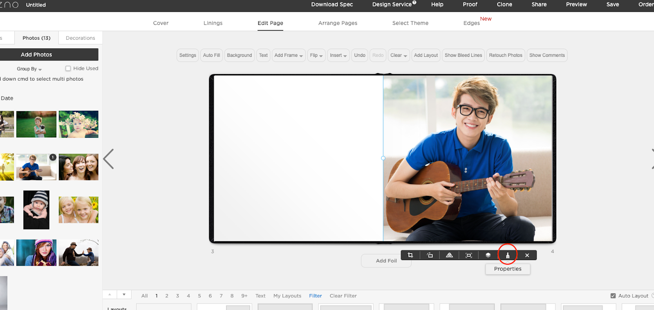Screen dimensions: 654x310
Task: Expand the Add Frame dropdown
Action: [x=289, y=55]
